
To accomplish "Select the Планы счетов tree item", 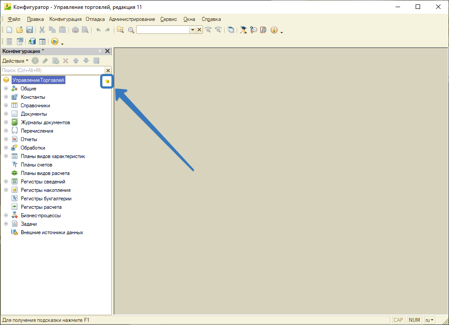I will pyautogui.click(x=36, y=165).
